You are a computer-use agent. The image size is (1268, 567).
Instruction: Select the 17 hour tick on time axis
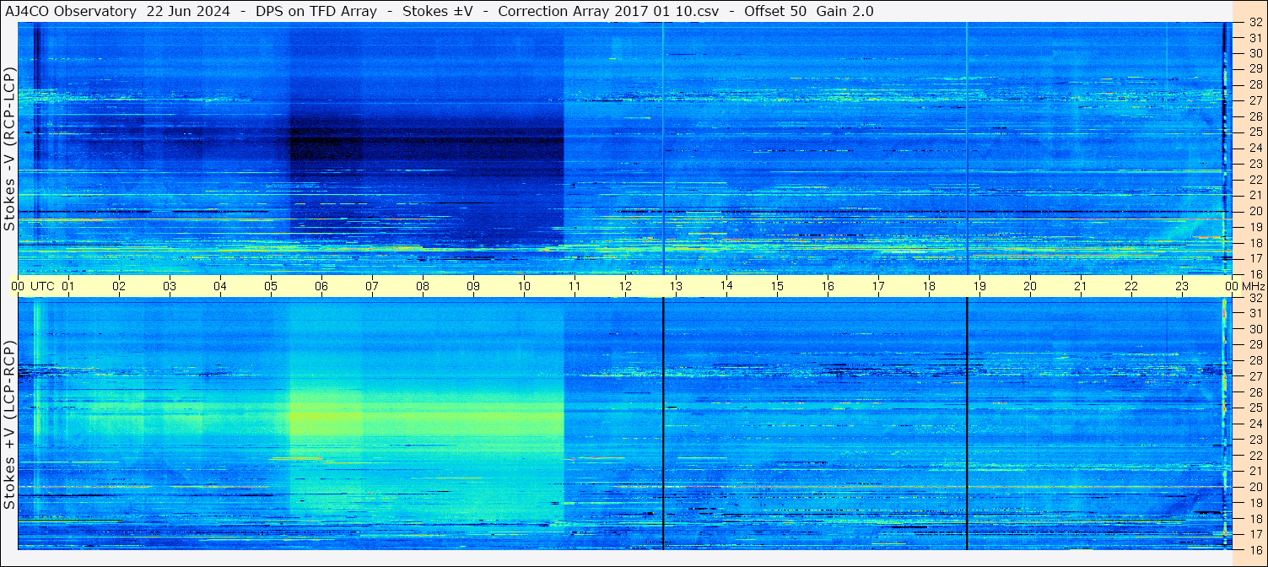[878, 286]
